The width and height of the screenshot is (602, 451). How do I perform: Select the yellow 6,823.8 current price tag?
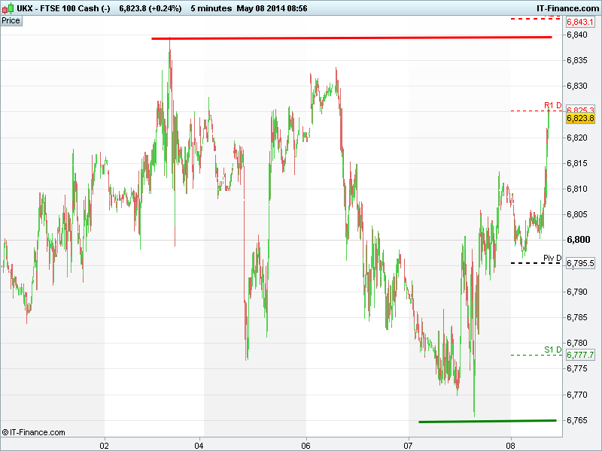coord(580,118)
